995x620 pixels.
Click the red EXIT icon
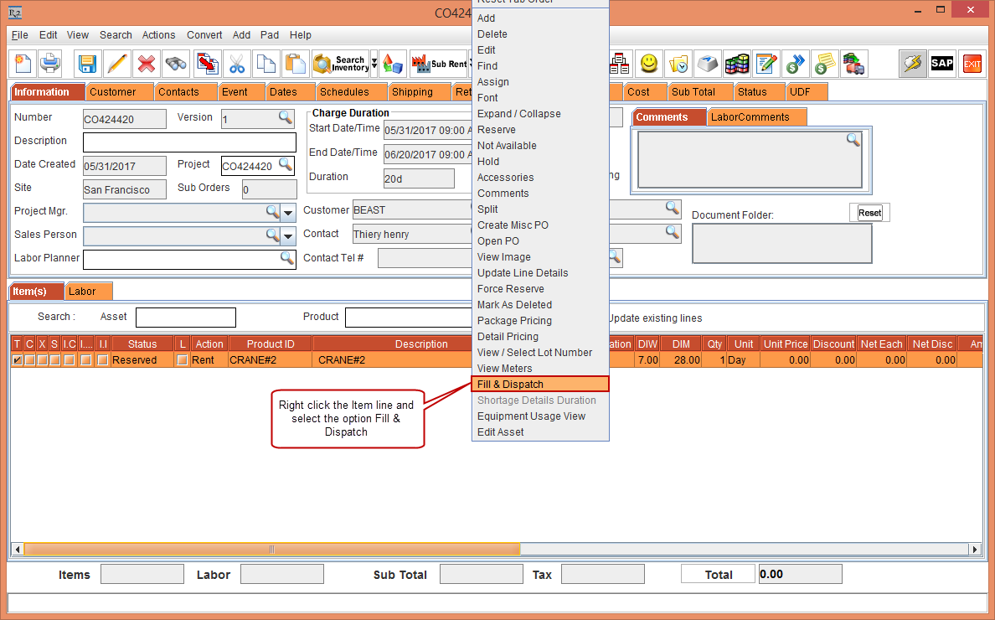tap(972, 64)
